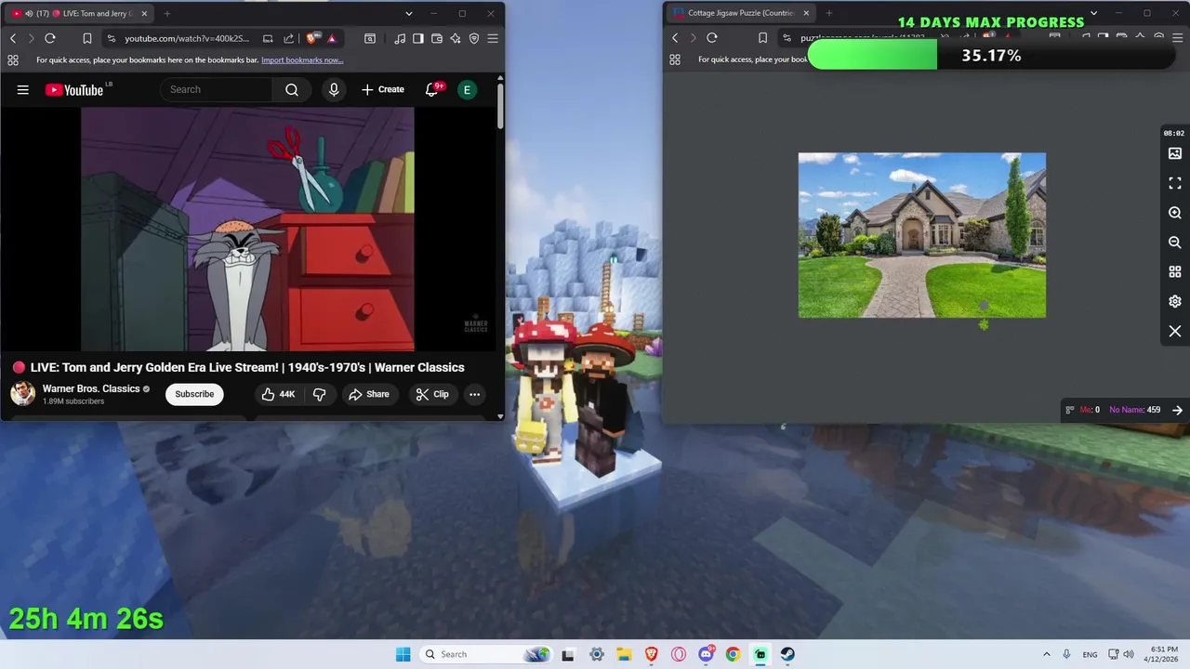
Task: Click the YouTube page vertical scrollbar
Action: coord(500,107)
